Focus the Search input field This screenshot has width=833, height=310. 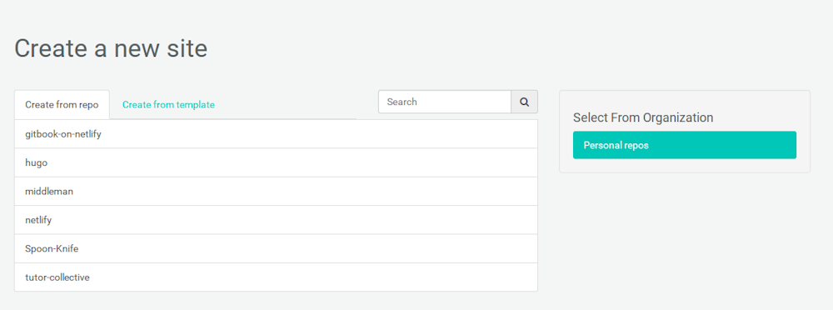point(445,102)
